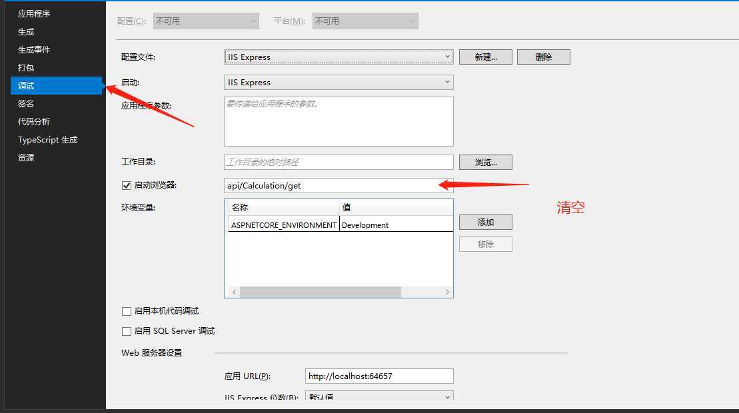Click the environment table's left scroll arrow
The height and width of the screenshot is (413, 739).
235,292
